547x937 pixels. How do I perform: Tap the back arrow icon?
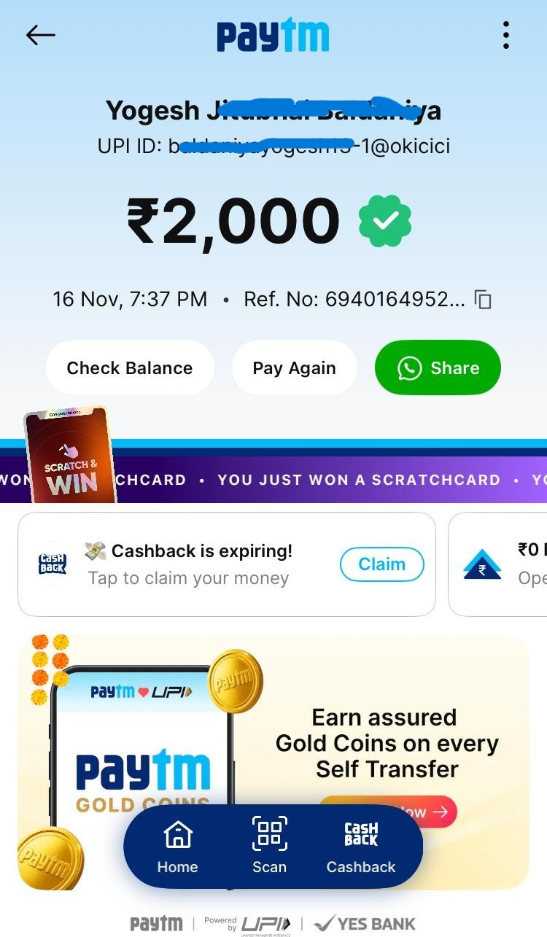tap(40, 35)
